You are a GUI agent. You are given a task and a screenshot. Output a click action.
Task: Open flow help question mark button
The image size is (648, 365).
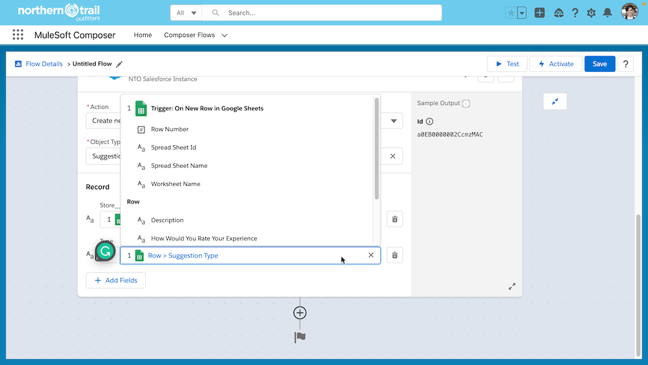click(x=625, y=64)
